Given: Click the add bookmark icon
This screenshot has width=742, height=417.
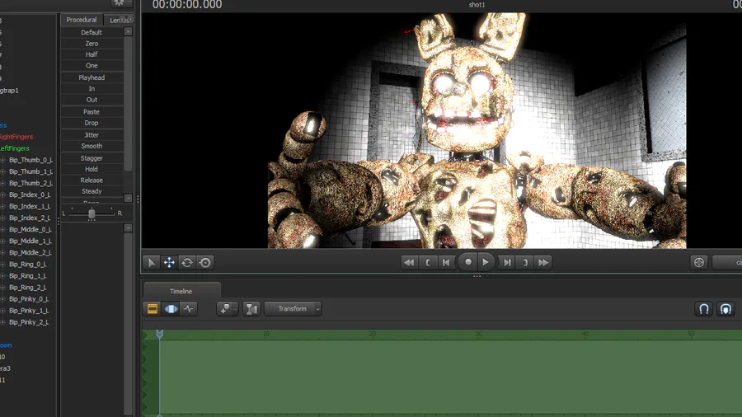Looking at the screenshot, I should (225, 309).
